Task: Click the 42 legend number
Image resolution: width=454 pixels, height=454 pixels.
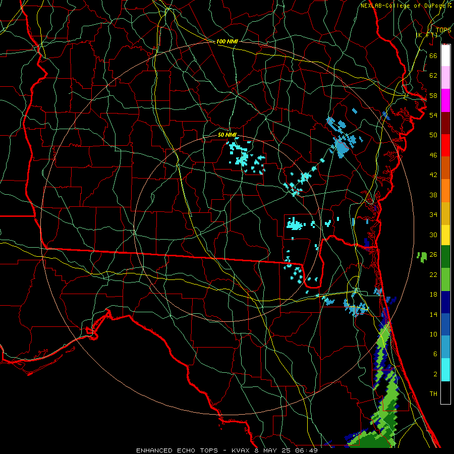Action: 433,175
